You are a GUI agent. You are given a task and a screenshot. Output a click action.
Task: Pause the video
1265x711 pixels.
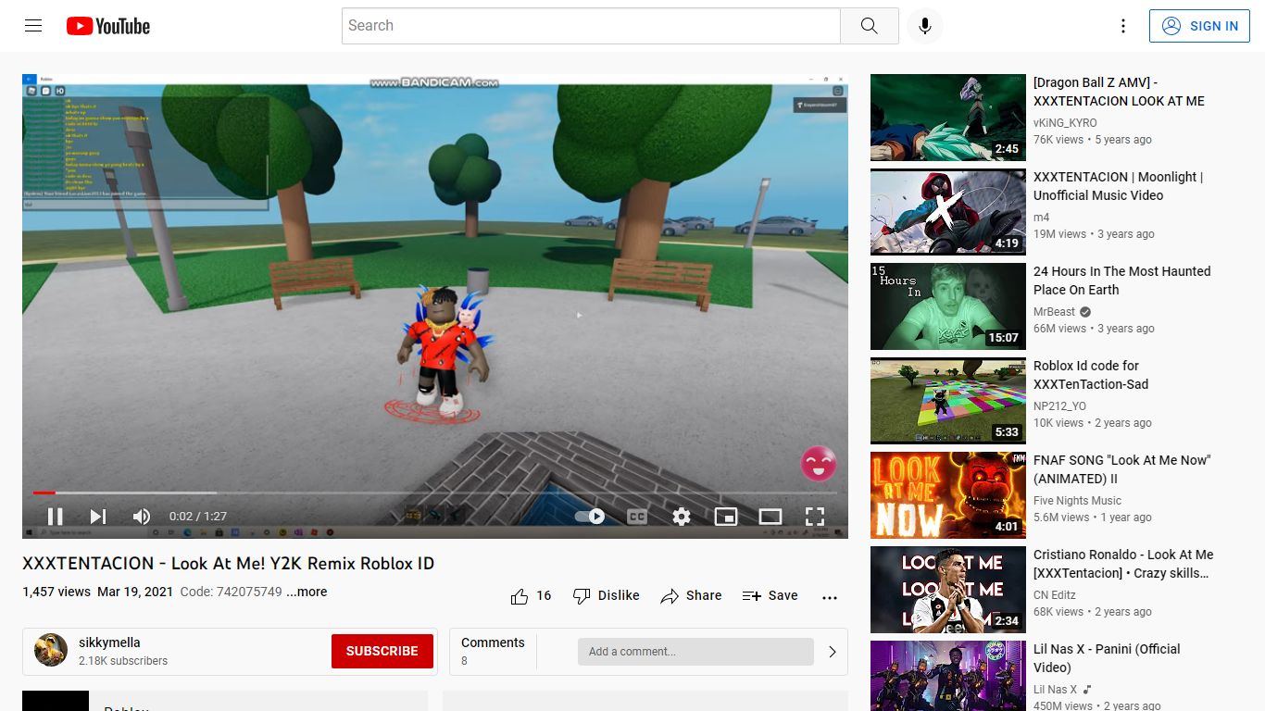(56, 517)
